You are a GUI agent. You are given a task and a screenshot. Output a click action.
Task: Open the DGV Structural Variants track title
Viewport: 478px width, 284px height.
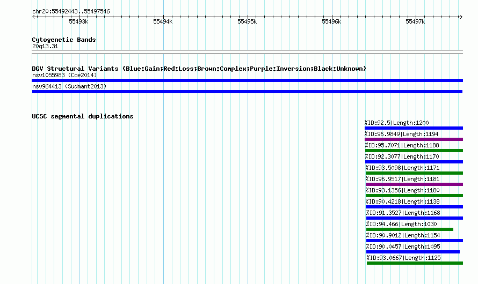tap(199, 69)
